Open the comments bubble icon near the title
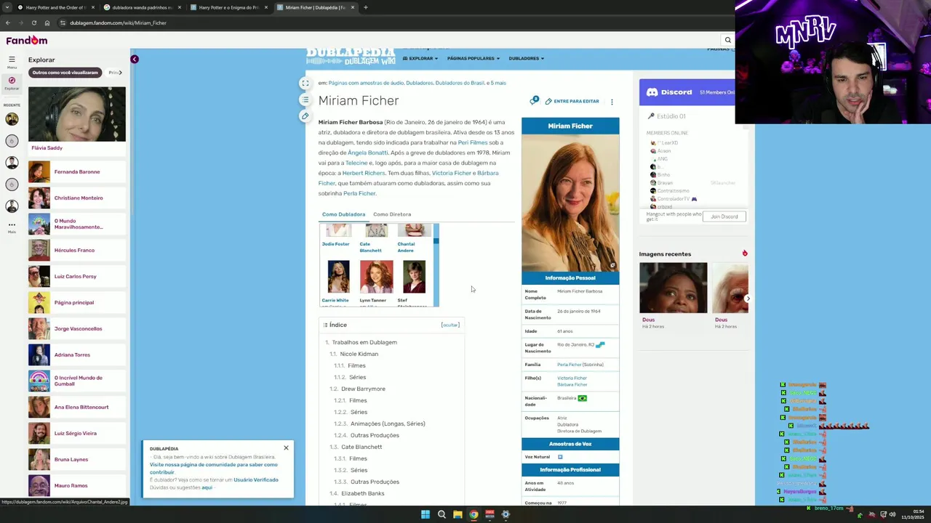 pyautogui.click(x=535, y=100)
